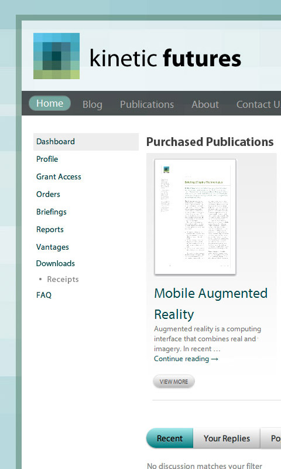Open Profile in the sidebar
Image resolution: width=281 pixels, height=469 pixels.
47,159
